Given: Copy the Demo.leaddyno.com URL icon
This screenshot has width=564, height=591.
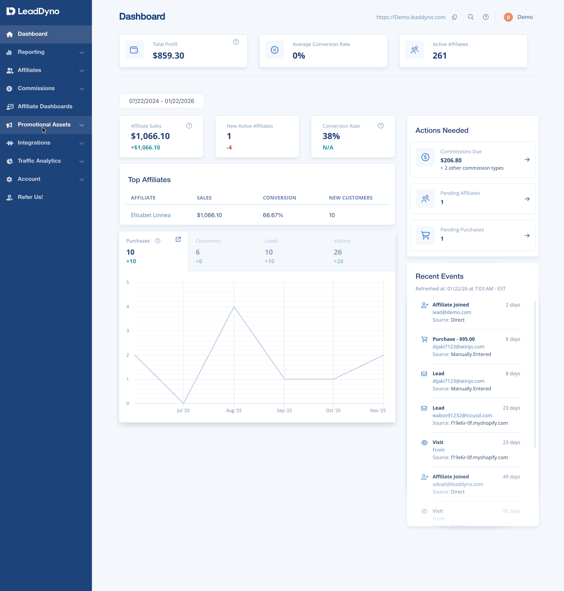Looking at the screenshot, I should tap(454, 17).
